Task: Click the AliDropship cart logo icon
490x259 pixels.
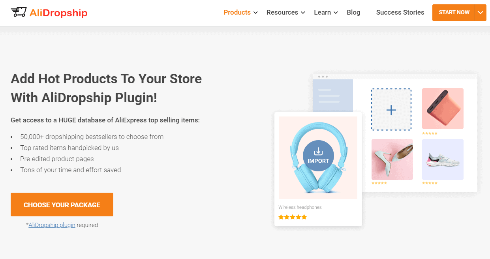Action: [19, 13]
